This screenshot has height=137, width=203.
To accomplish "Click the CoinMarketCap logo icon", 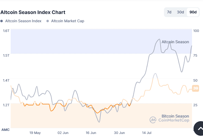I will [153, 120].
